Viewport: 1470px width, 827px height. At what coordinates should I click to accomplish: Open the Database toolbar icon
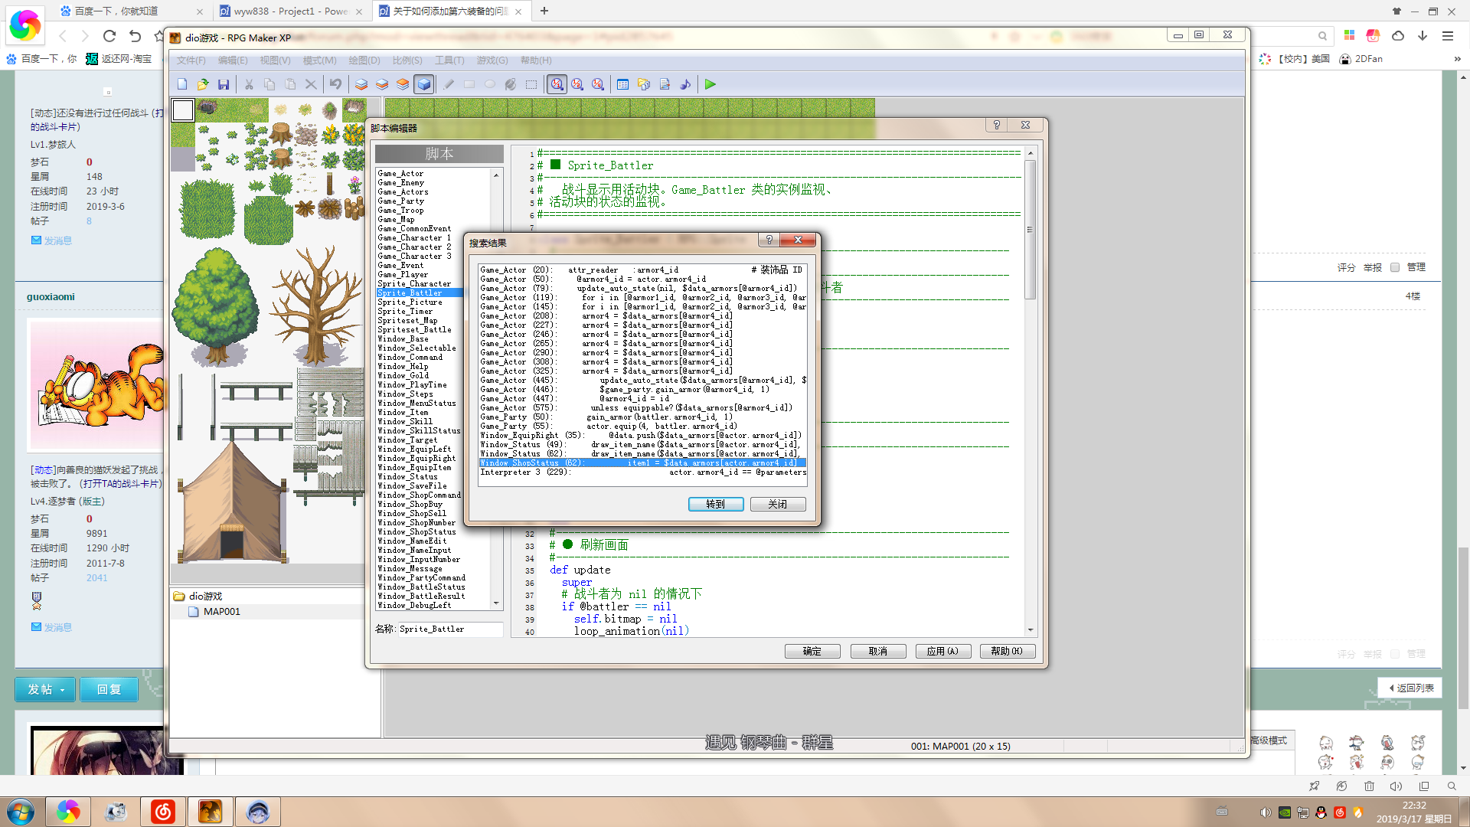[x=622, y=84]
